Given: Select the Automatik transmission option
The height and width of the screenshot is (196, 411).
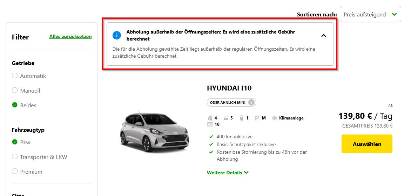Looking at the screenshot, I should point(29,76).
